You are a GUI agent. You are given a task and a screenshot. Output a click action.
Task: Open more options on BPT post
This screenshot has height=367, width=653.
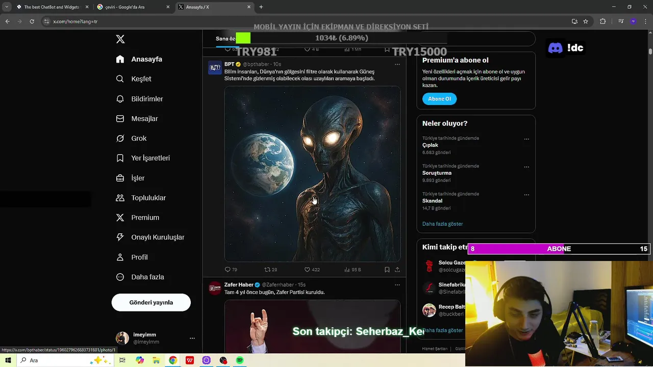click(x=397, y=64)
